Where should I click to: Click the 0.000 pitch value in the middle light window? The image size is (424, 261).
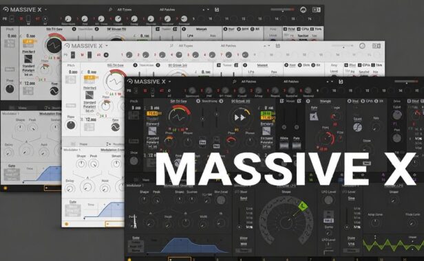pos(73,72)
